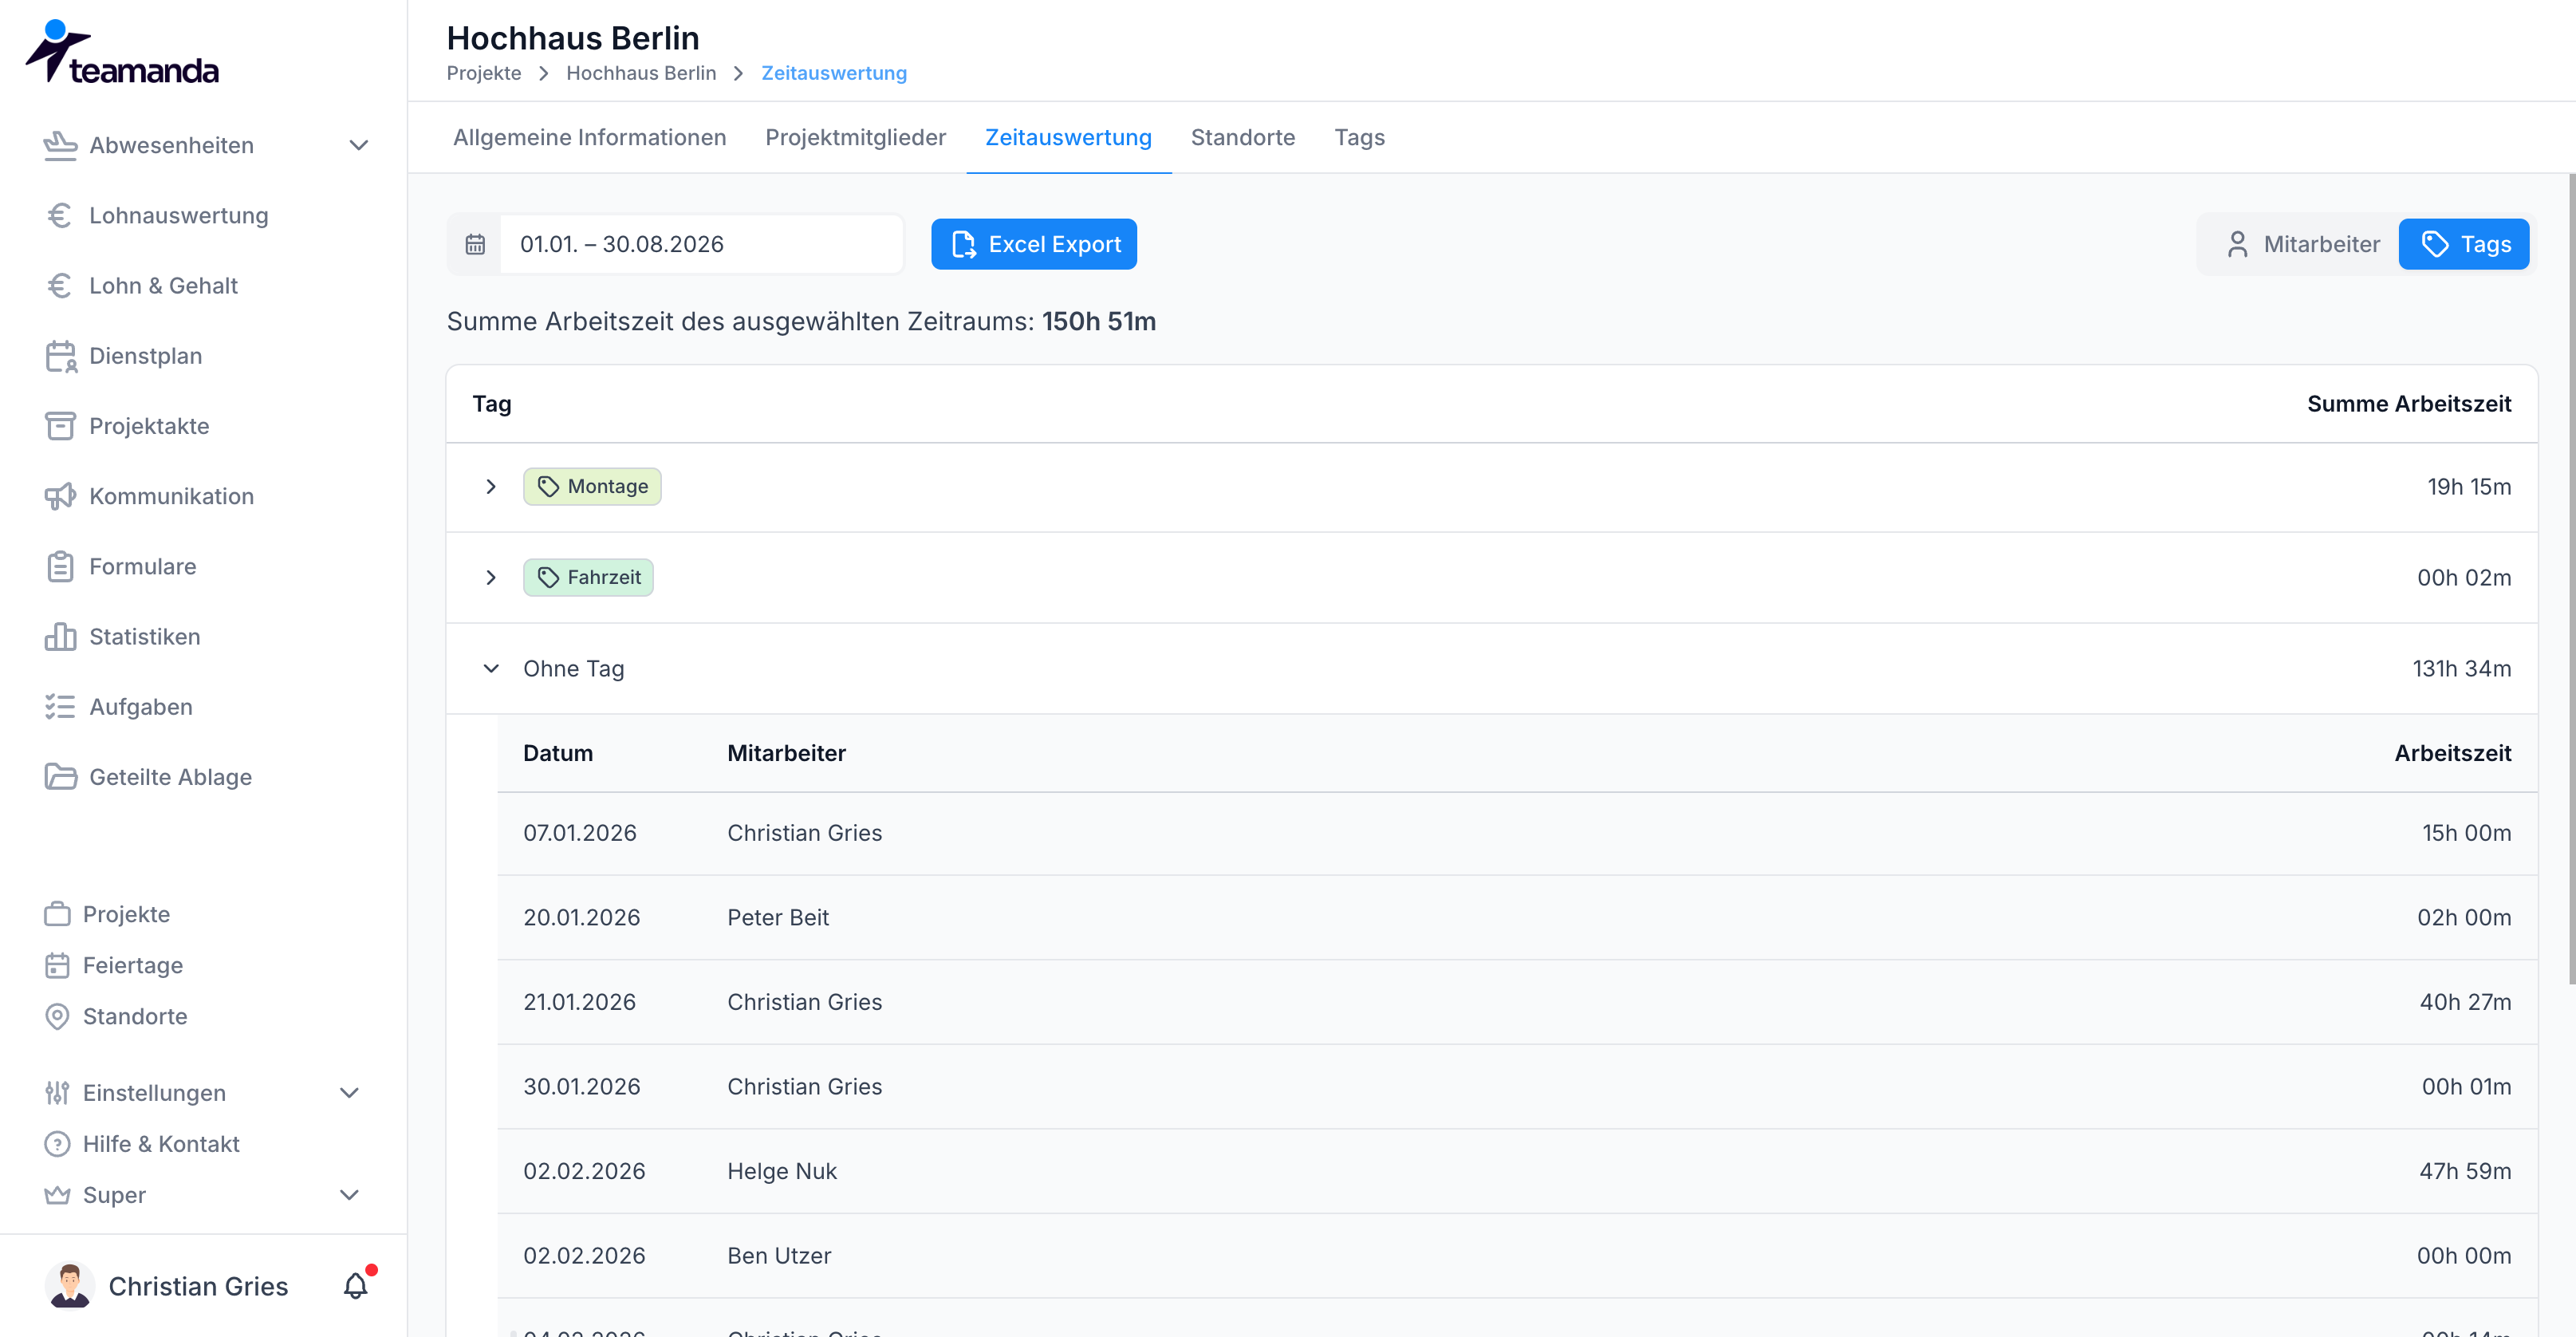
Task: Click the teamanda logo
Action: (x=122, y=52)
